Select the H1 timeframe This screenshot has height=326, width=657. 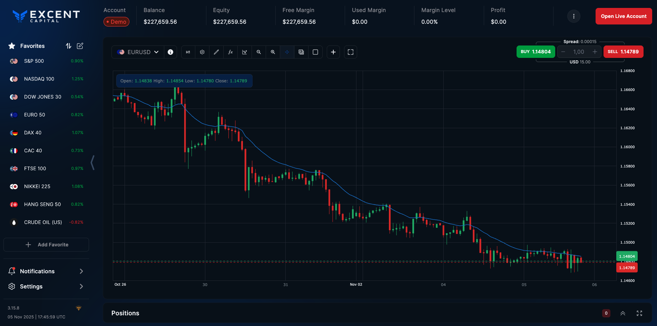click(x=188, y=52)
